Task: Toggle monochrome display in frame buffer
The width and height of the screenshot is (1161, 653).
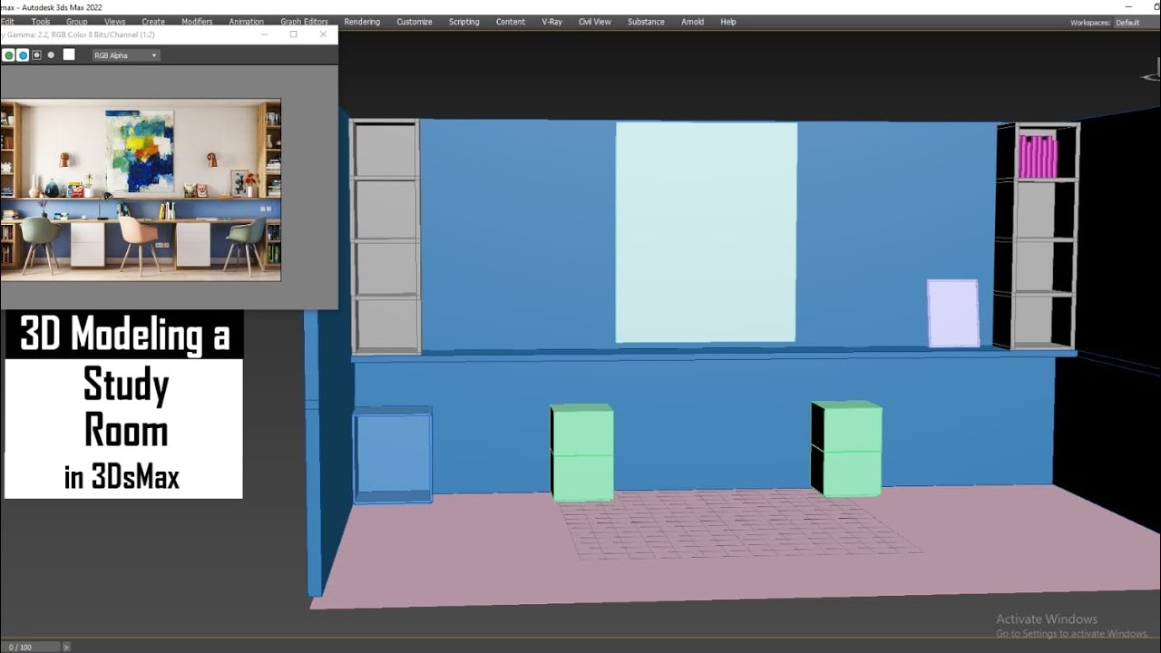Action: coord(51,55)
